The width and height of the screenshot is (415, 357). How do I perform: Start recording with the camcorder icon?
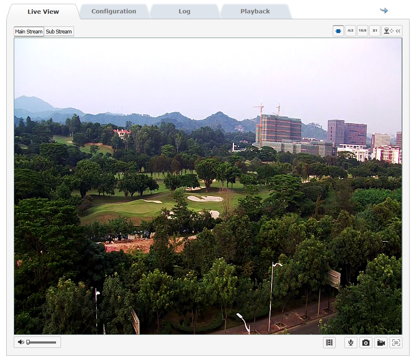click(381, 343)
